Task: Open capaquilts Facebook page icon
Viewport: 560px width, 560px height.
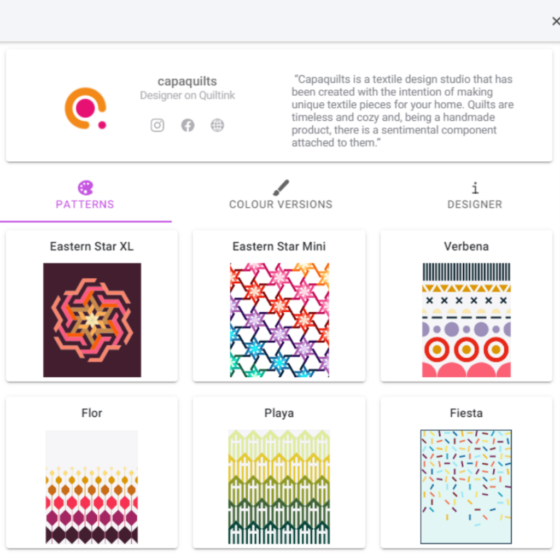Action: click(x=188, y=125)
